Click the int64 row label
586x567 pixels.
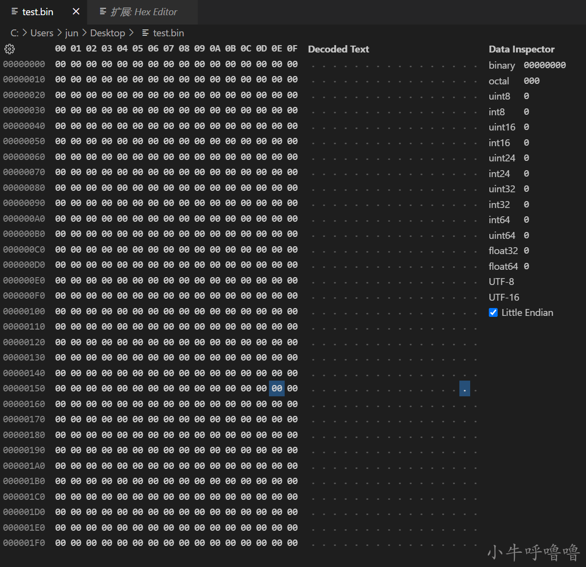[x=499, y=220]
